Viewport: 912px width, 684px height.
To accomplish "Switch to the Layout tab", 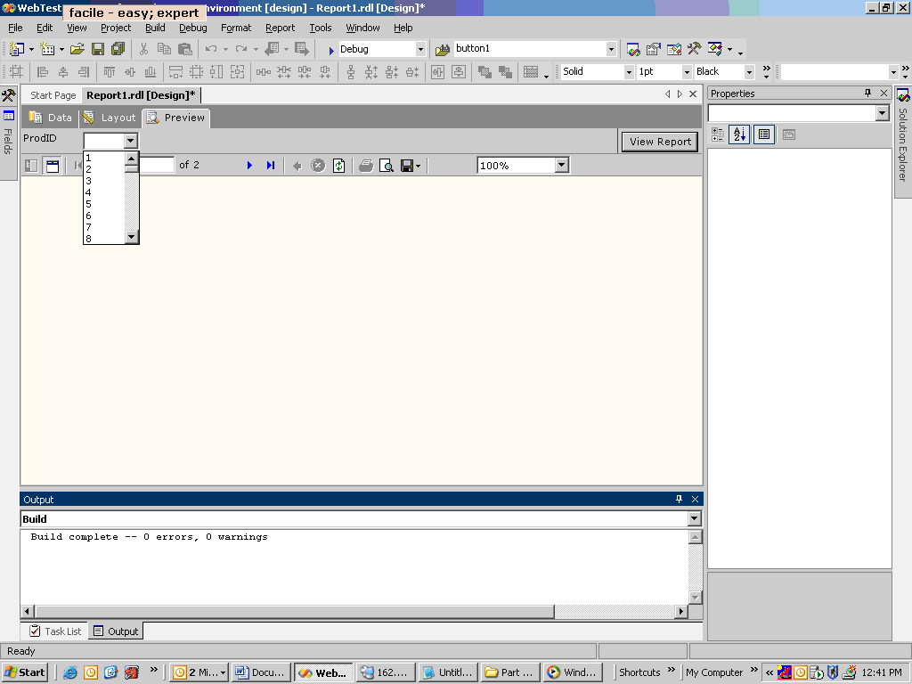I will click(x=110, y=118).
